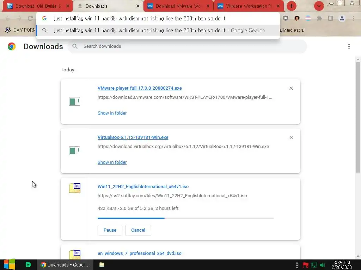
Task: Activate the Downloads - Google Chrome taskbar button
Action: (x=65, y=265)
